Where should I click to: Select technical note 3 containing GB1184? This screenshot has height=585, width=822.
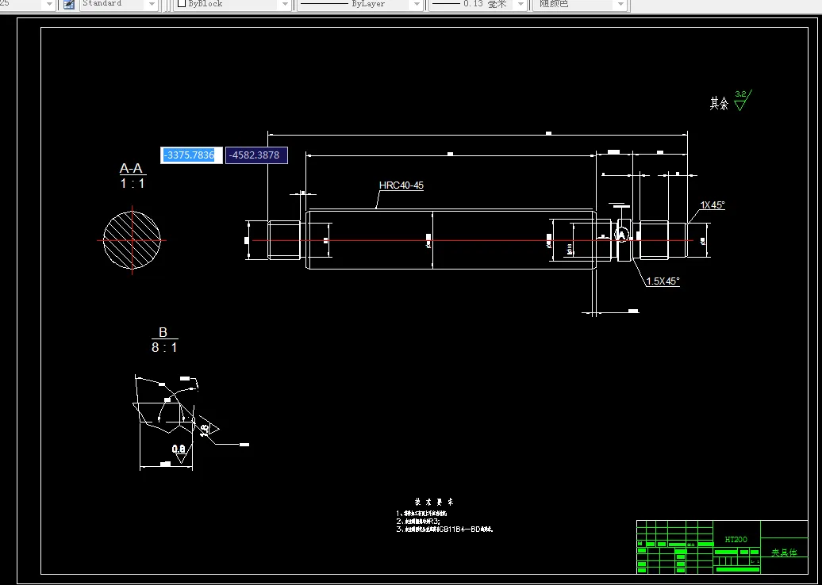444,530
